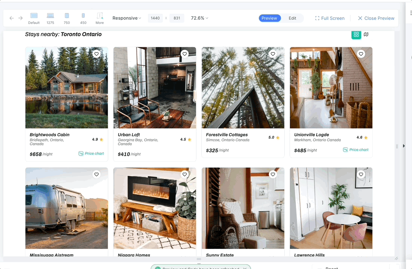Select the Default device preview size

click(x=34, y=18)
